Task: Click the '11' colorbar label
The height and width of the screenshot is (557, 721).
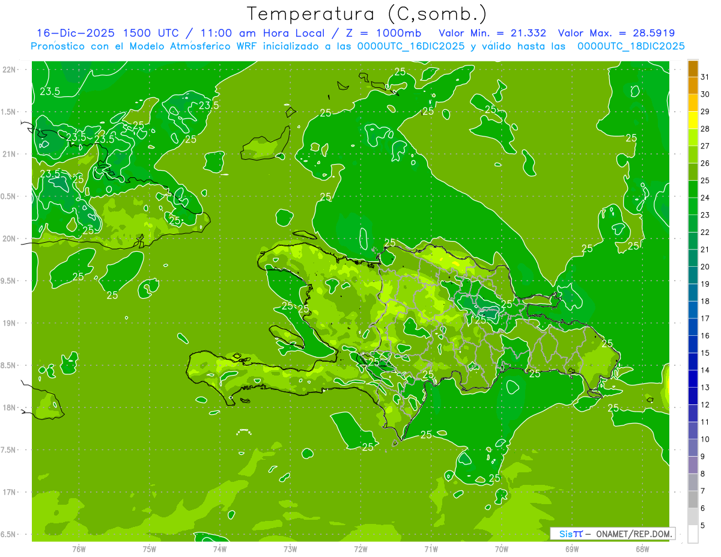Action: pos(705,422)
